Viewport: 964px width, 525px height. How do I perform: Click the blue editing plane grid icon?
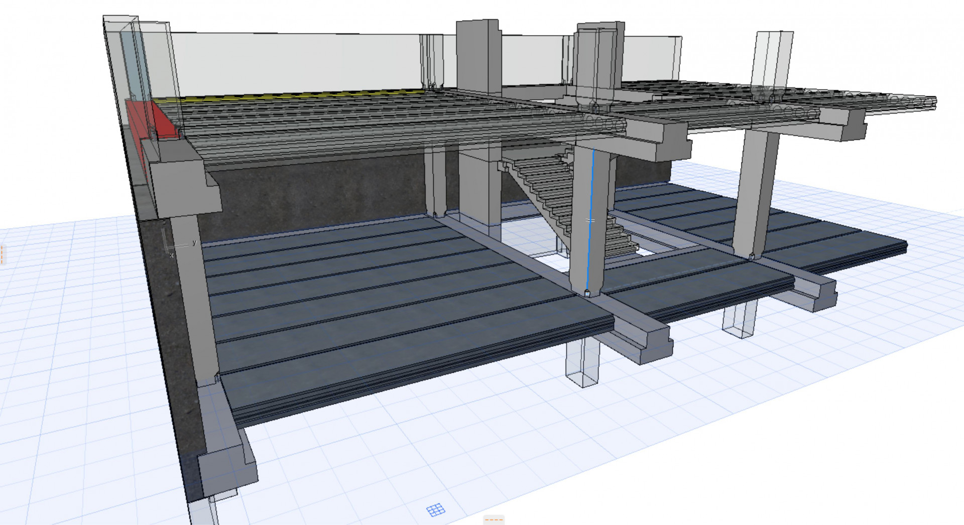[435, 510]
